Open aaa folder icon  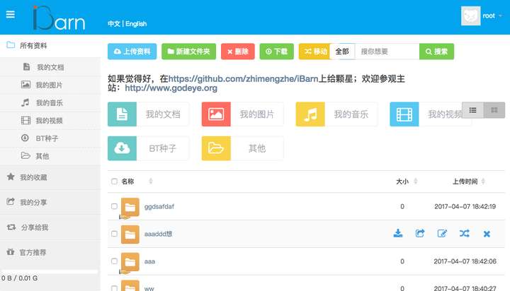point(130,262)
